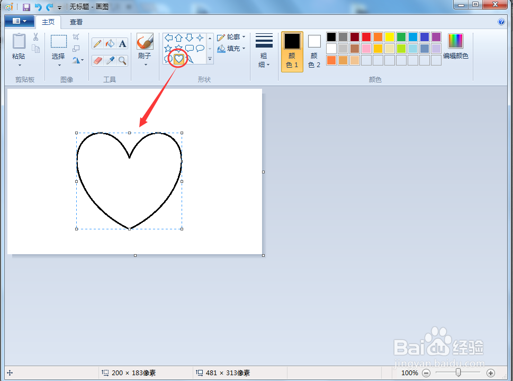Click the Undo arrow in title bar
This screenshot has height=381, width=513.
tap(38, 7)
